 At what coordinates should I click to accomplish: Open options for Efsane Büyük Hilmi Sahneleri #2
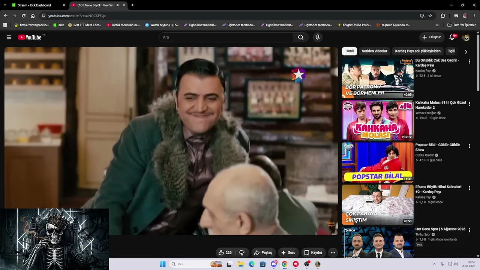point(469,188)
